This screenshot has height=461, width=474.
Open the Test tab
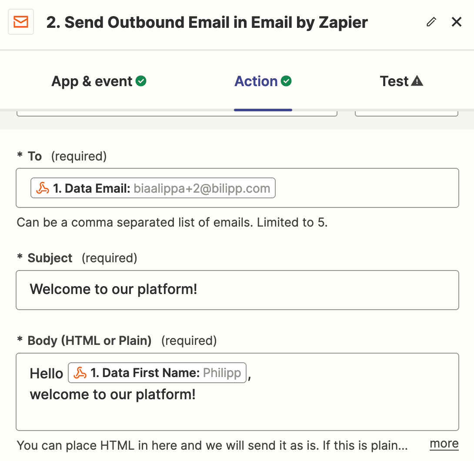[394, 81]
